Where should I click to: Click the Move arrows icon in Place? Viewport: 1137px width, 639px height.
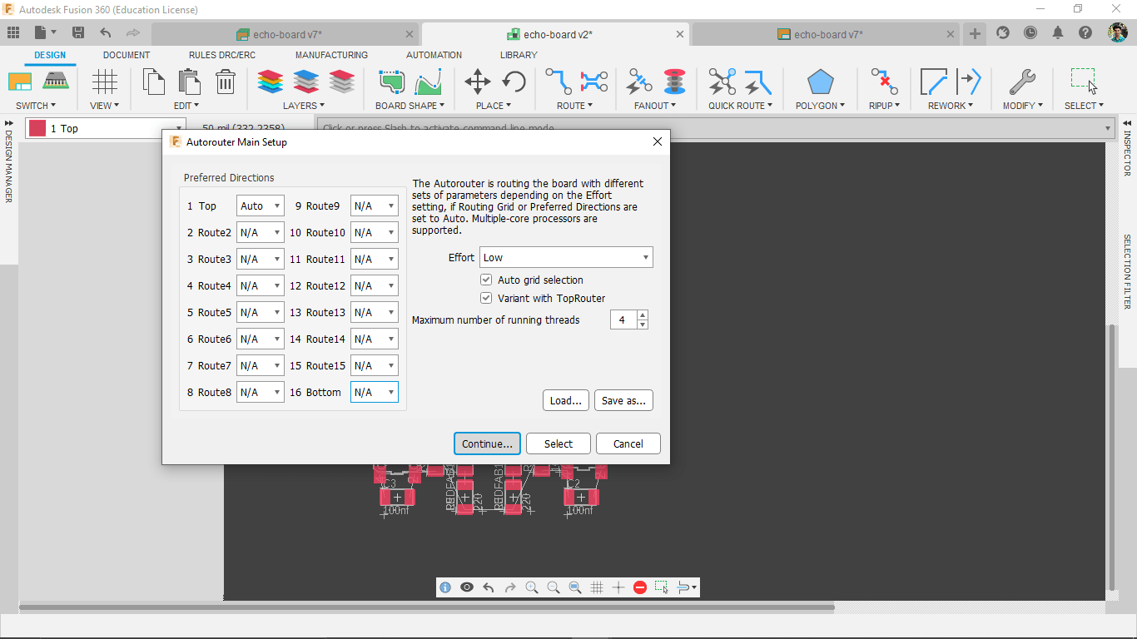coord(477,82)
